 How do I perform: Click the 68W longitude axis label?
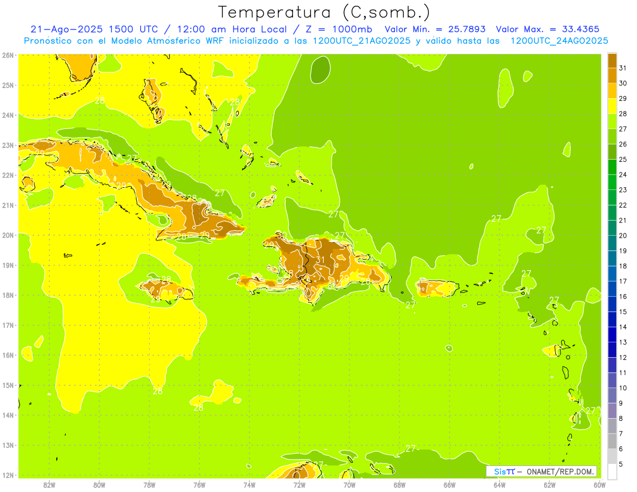tap(400, 485)
